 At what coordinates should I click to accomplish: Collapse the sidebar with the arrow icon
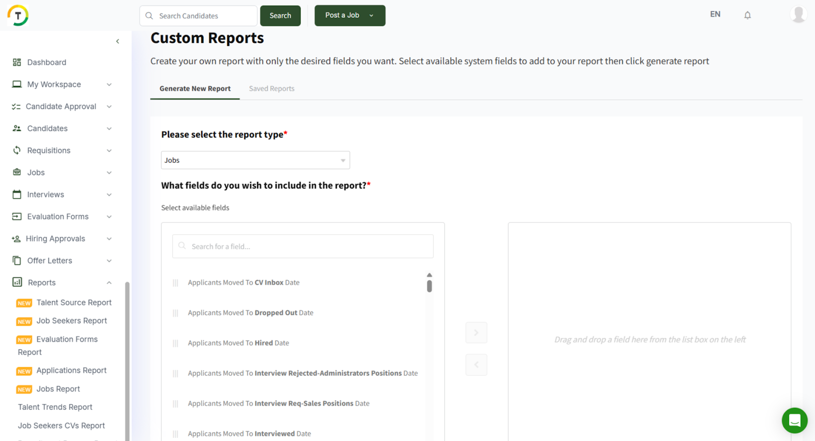[118, 41]
